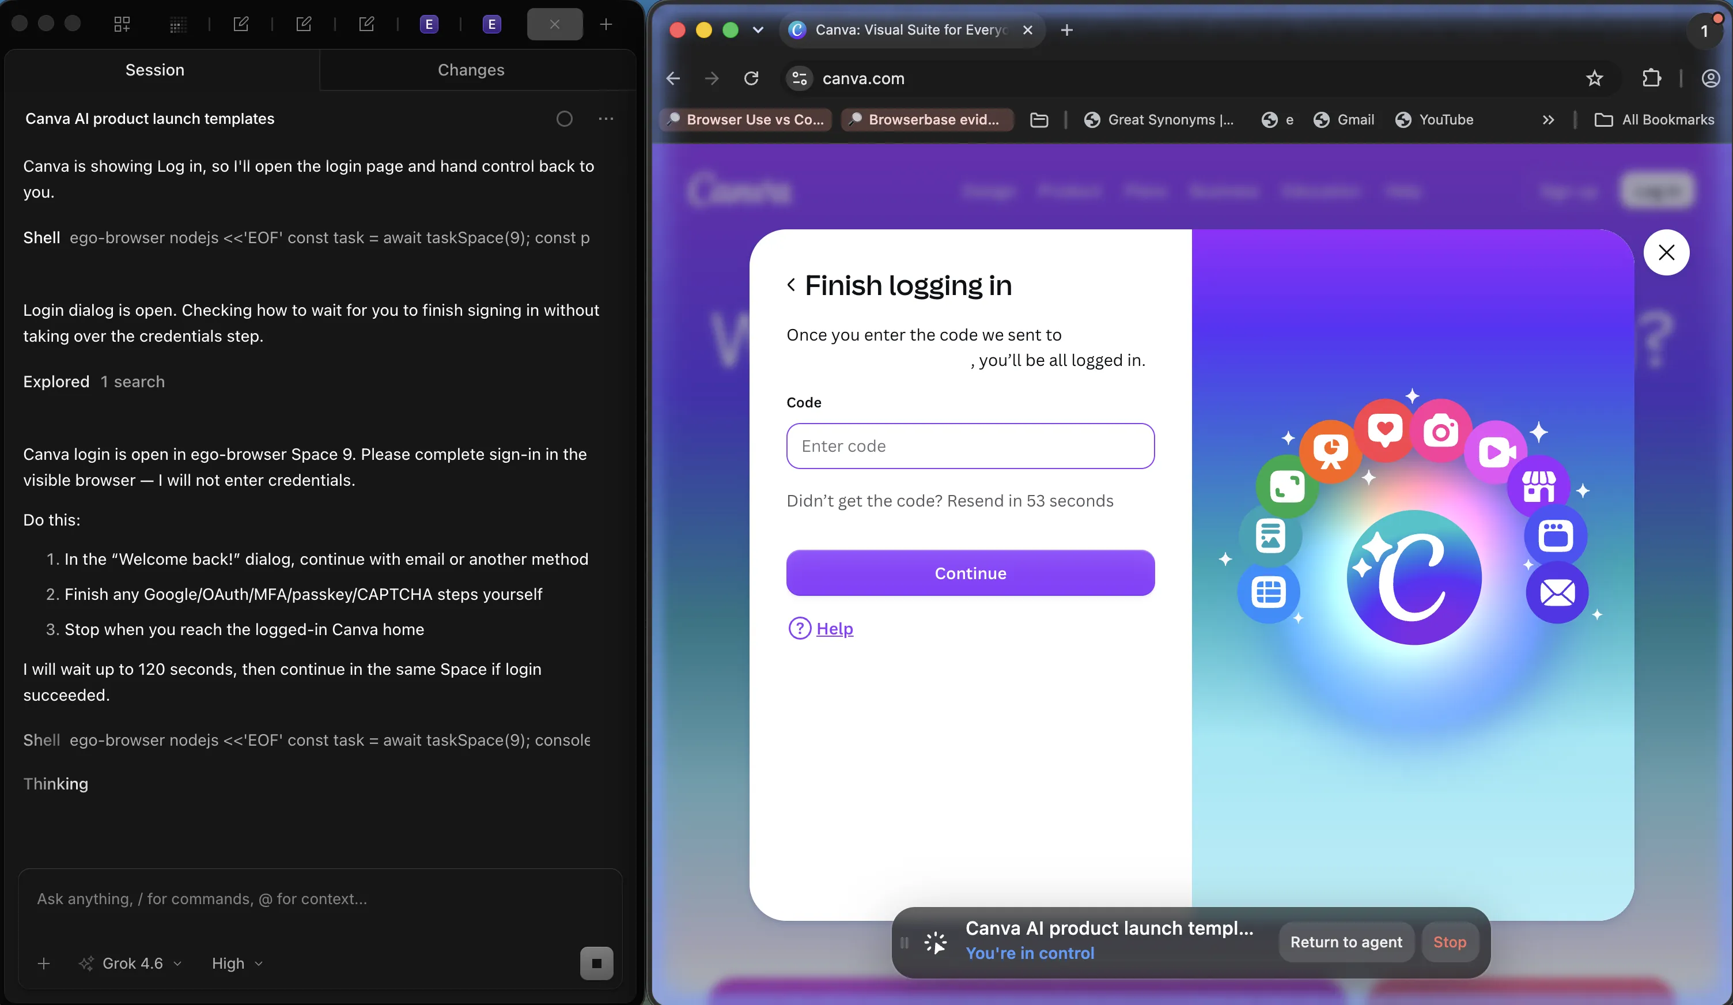Open the grid-plus icon in the session toolbar
Screen dimensions: 1733x1005
(x=122, y=24)
